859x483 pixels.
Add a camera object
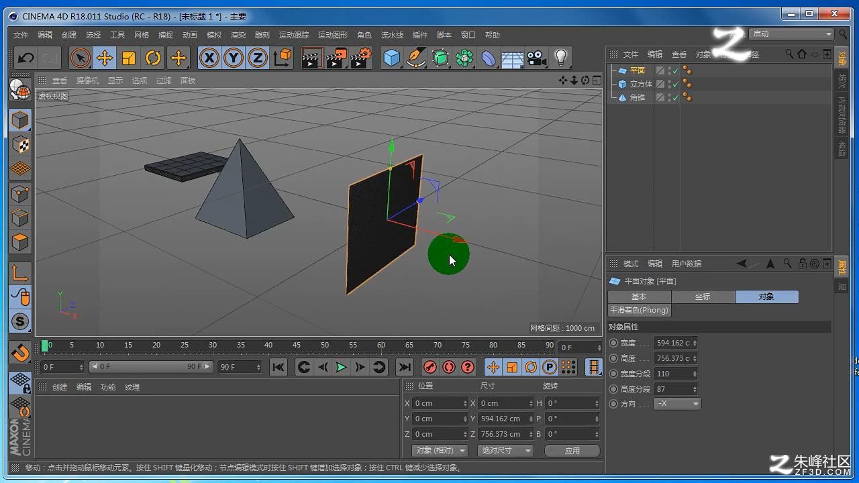[x=536, y=58]
